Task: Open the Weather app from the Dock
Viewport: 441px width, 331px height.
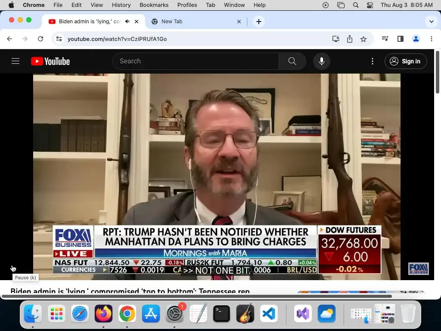Action: click(326, 313)
